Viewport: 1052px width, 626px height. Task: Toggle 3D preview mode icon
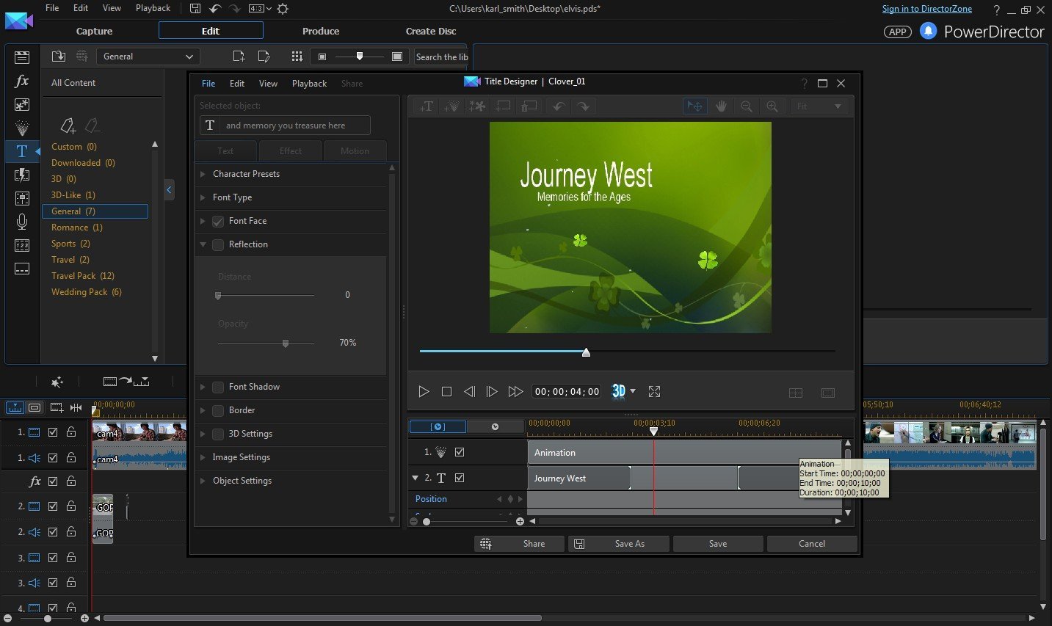619,391
